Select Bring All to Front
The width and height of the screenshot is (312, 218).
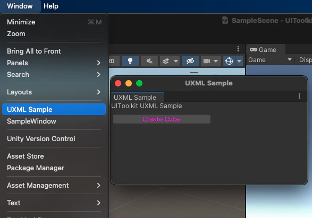(x=54, y=51)
